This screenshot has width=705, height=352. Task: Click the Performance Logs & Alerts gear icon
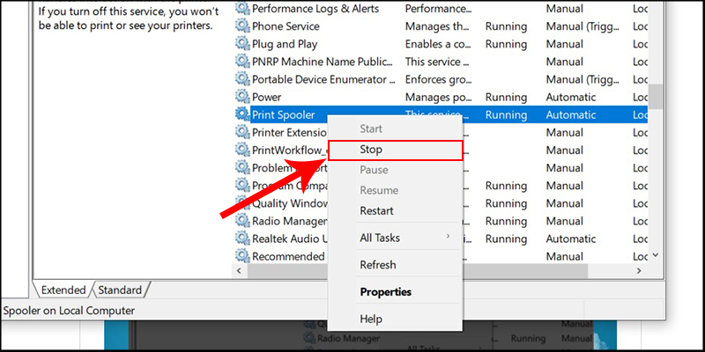point(242,9)
